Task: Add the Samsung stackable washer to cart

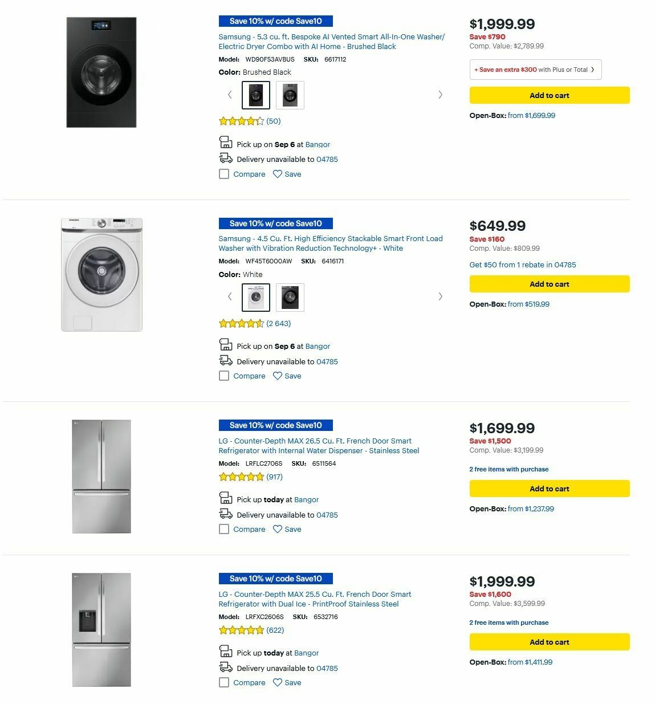Action: tap(549, 283)
